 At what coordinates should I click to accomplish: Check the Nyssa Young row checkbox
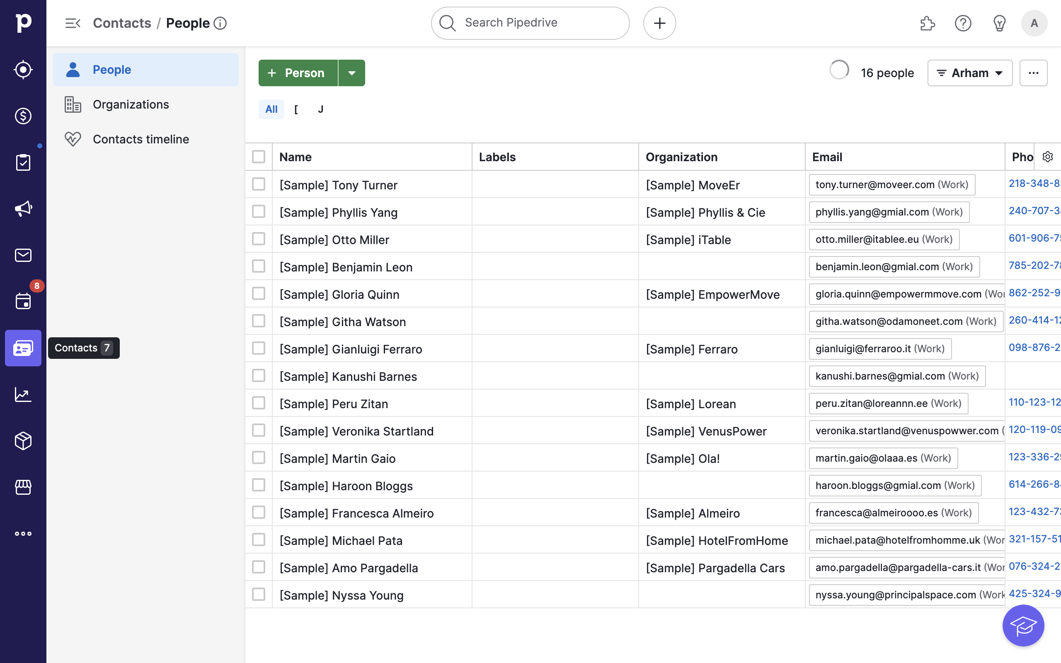pyautogui.click(x=259, y=595)
